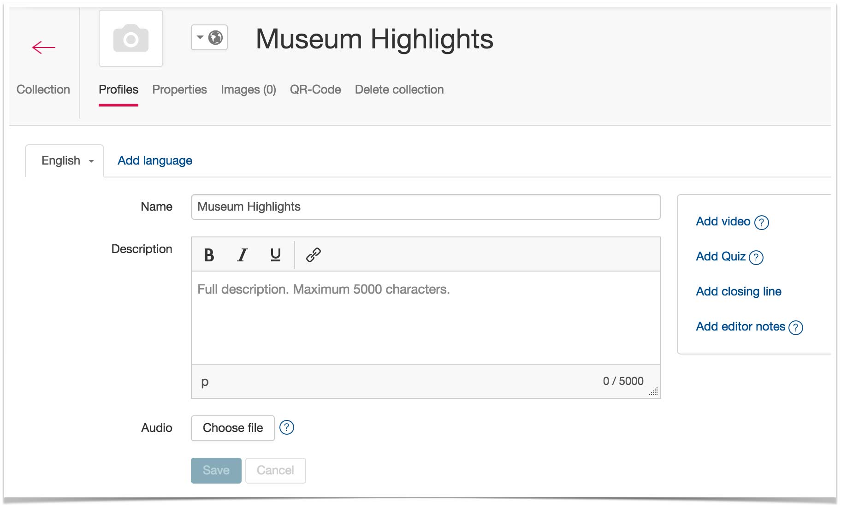The image size is (841, 508).
Task: Click the red back arrow to Collection
Action: tap(43, 47)
